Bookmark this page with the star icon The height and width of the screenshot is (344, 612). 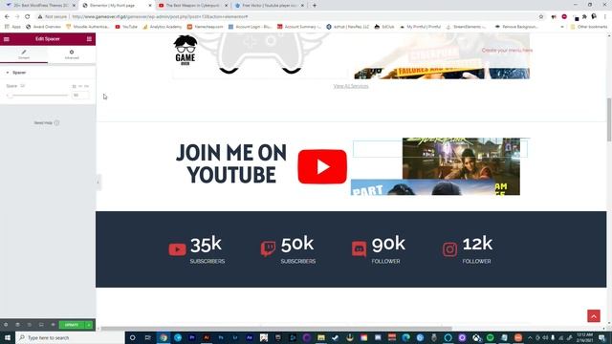541,17
